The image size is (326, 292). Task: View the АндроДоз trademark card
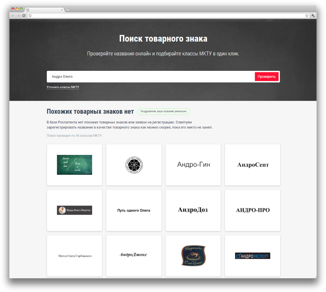click(193, 210)
